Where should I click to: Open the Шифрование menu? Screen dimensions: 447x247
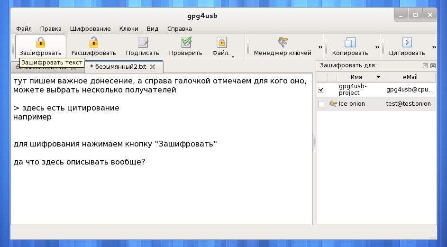tap(91, 29)
